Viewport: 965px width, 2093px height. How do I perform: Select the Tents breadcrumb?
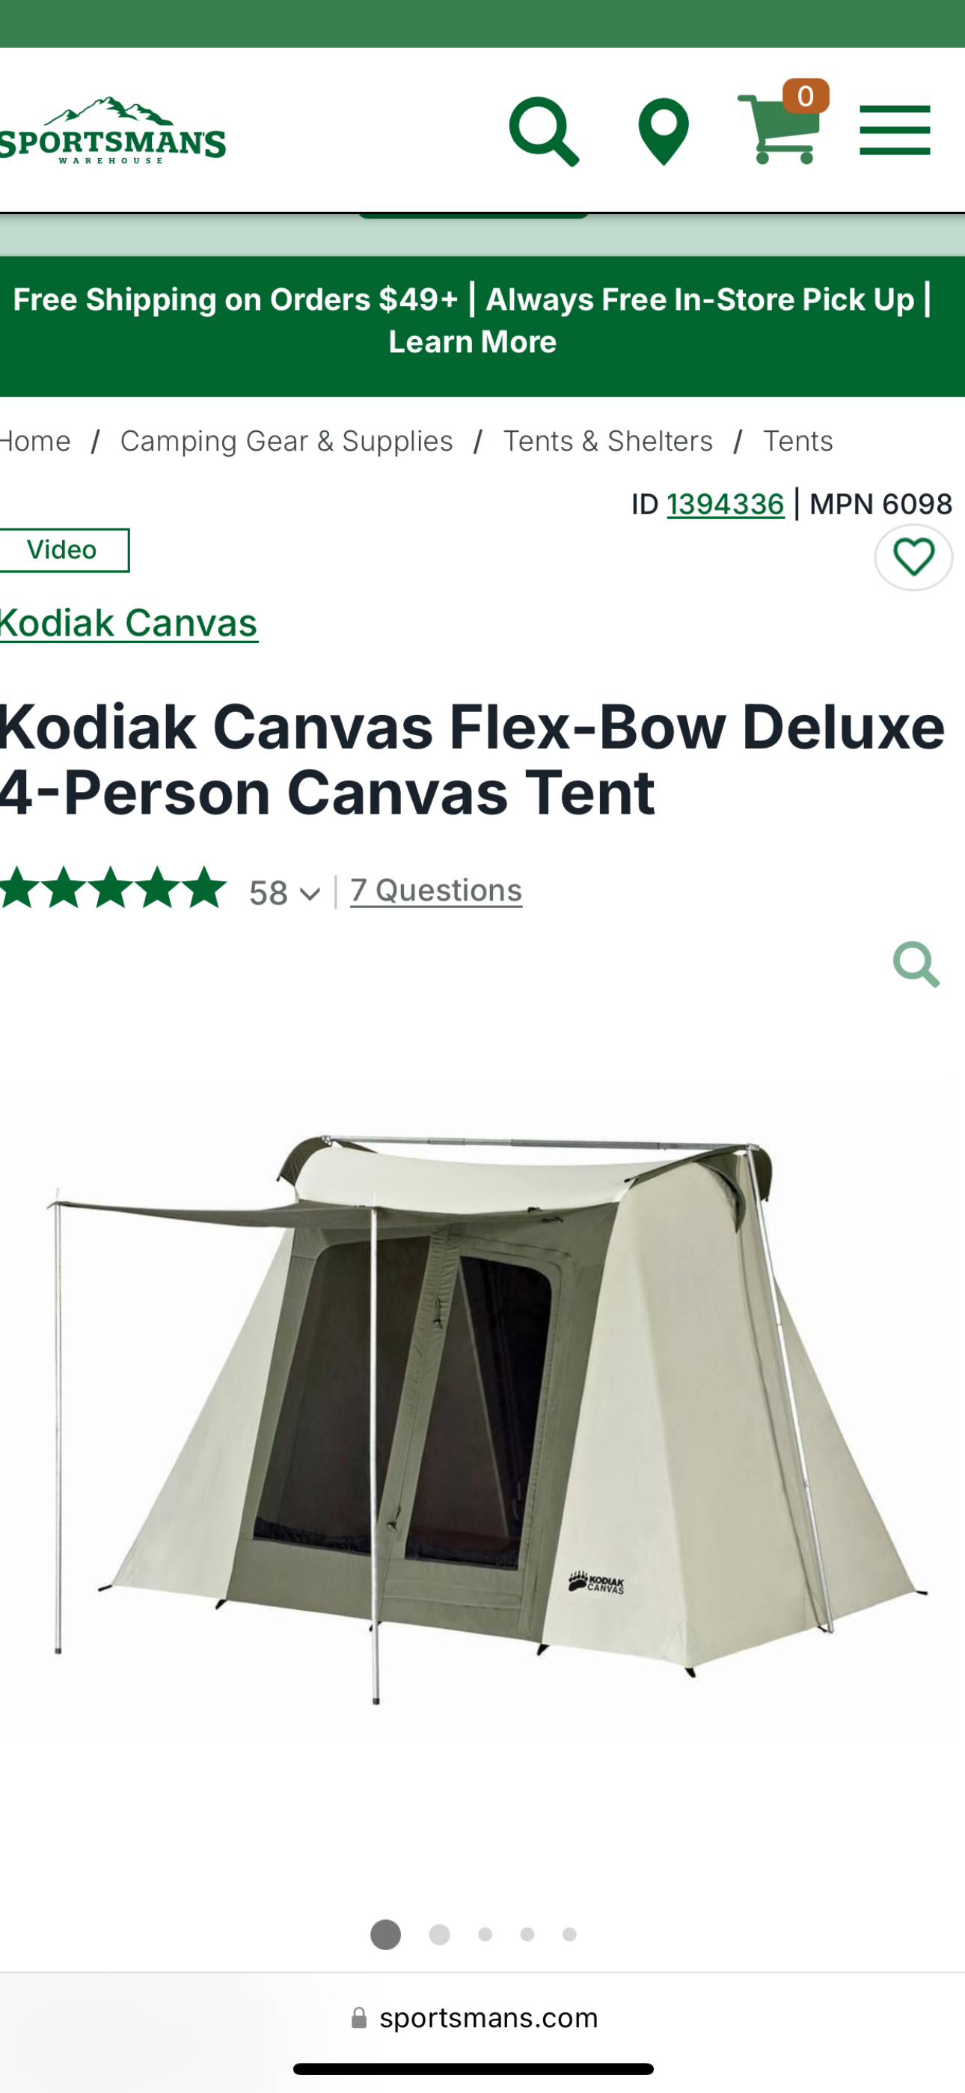point(797,441)
